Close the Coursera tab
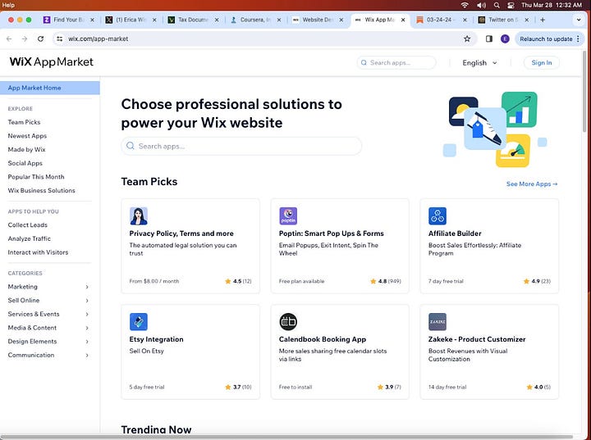 pyautogui.click(x=279, y=20)
